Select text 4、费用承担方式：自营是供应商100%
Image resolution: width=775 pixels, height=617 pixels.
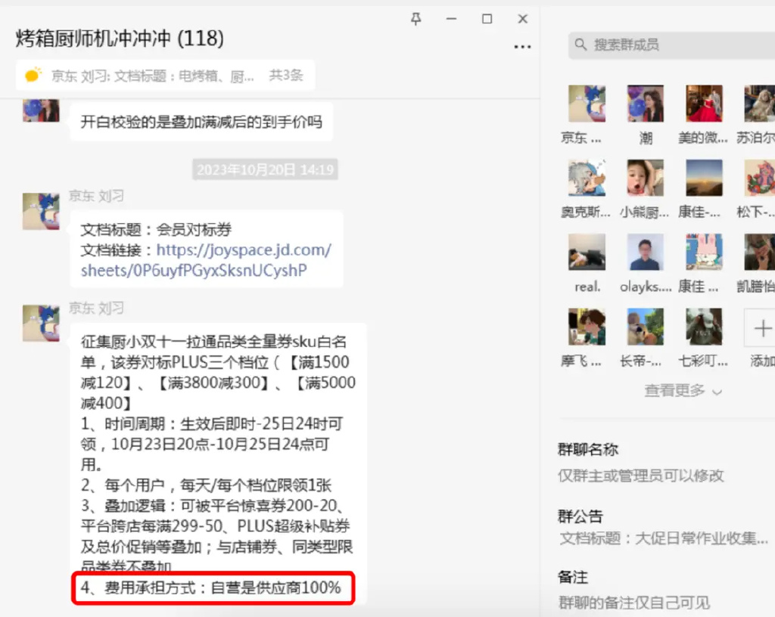tap(210, 588)
